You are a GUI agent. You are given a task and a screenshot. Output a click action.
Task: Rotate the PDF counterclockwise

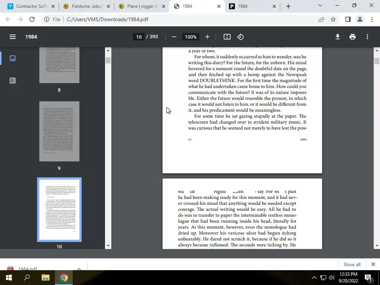pos(240,37)
